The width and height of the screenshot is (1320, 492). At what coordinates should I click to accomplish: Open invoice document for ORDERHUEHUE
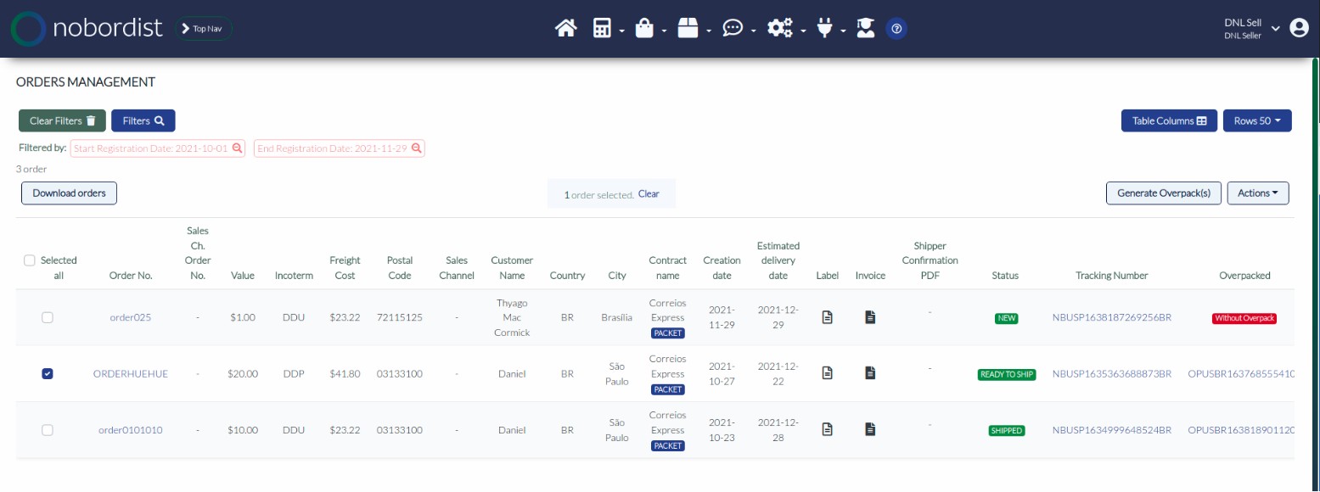(x=869, y=373)
